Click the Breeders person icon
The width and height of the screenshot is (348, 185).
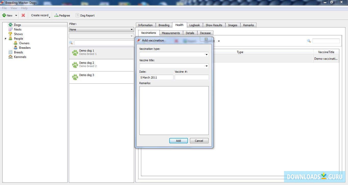pyautogui.click(x=16, y=48)
